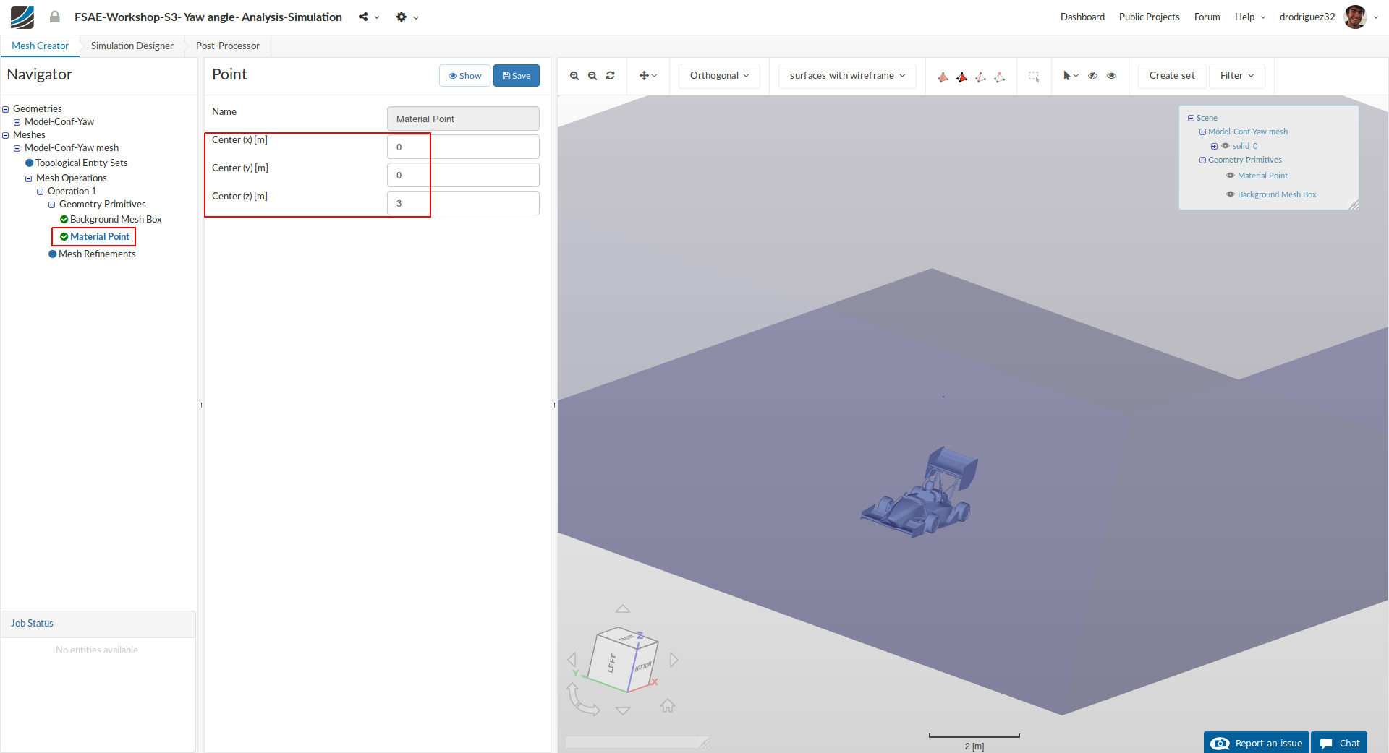This screenshot has width=1389, height=753.
Task: Select the black-vertex selection-mode icon
Action: click(x=961, y=77)
